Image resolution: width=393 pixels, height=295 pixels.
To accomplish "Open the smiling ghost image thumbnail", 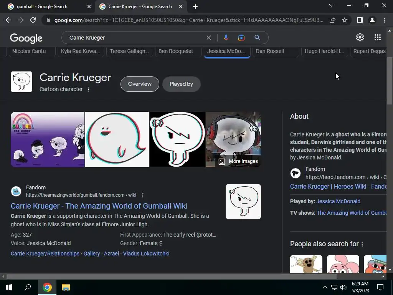I will [117, 139].
